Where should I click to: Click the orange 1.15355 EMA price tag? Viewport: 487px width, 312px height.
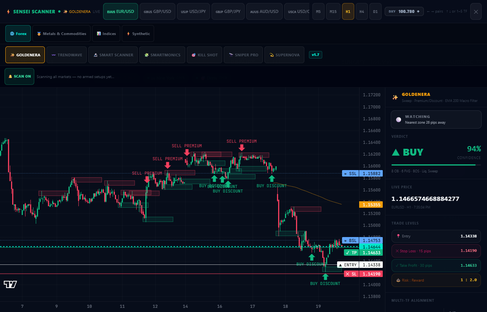click(x=371, y=205)
